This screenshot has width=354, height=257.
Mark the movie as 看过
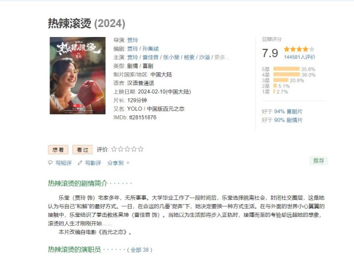click(83, 149)
